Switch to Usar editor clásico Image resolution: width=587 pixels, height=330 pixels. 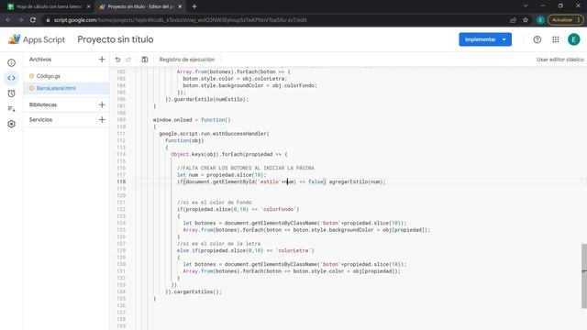pos(559,60)
